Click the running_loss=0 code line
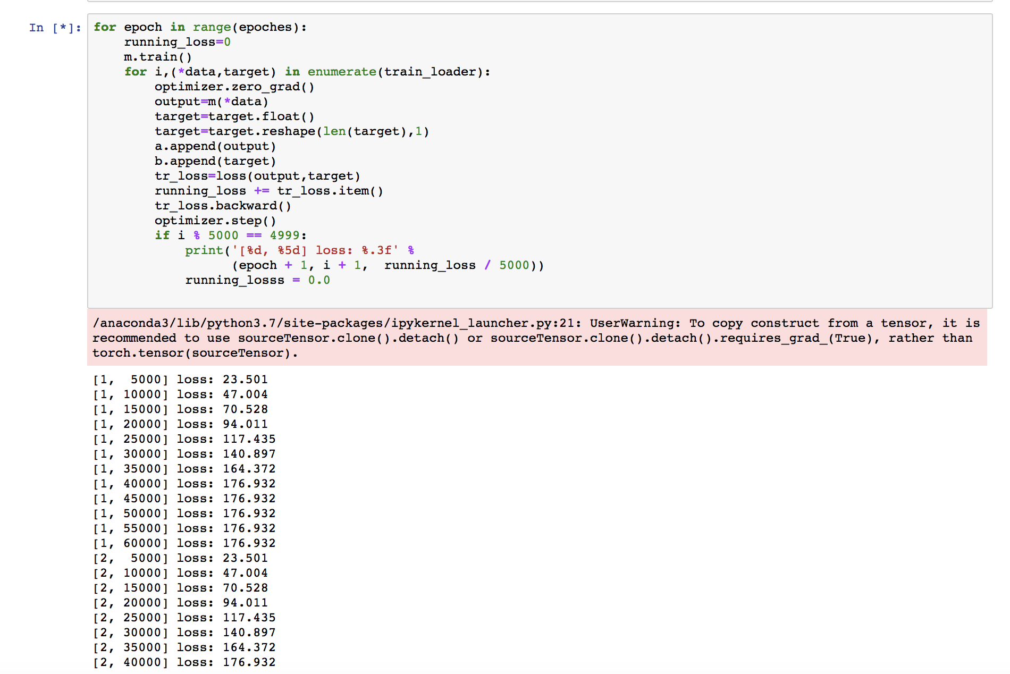This screenshot has height=674, width=1010. tap(177, 42)
